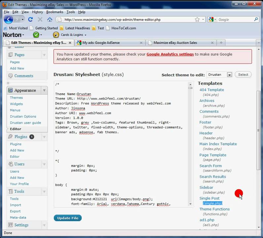Click in the Google search field
Image resolution: width=263 pixels, height=238 pixels.
coord(235,20)
